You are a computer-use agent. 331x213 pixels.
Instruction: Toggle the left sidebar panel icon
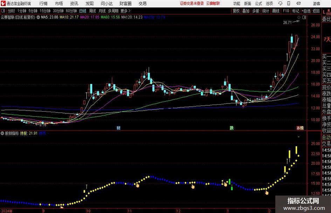[3, 11]
